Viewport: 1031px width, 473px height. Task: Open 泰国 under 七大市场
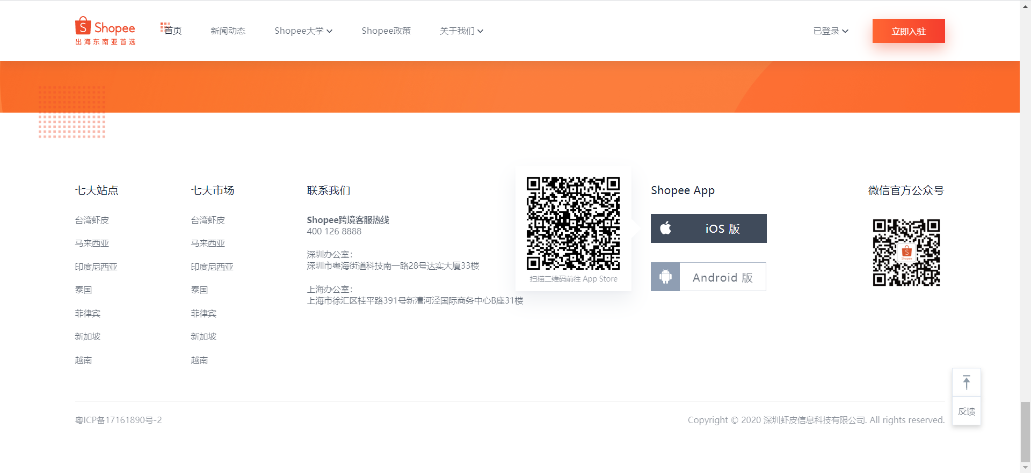(x=199, y=290)
